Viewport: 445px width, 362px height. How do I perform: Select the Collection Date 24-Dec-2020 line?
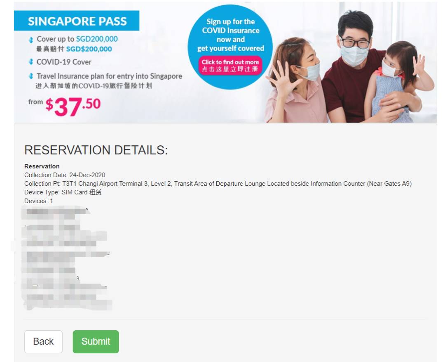coord(65,175)
